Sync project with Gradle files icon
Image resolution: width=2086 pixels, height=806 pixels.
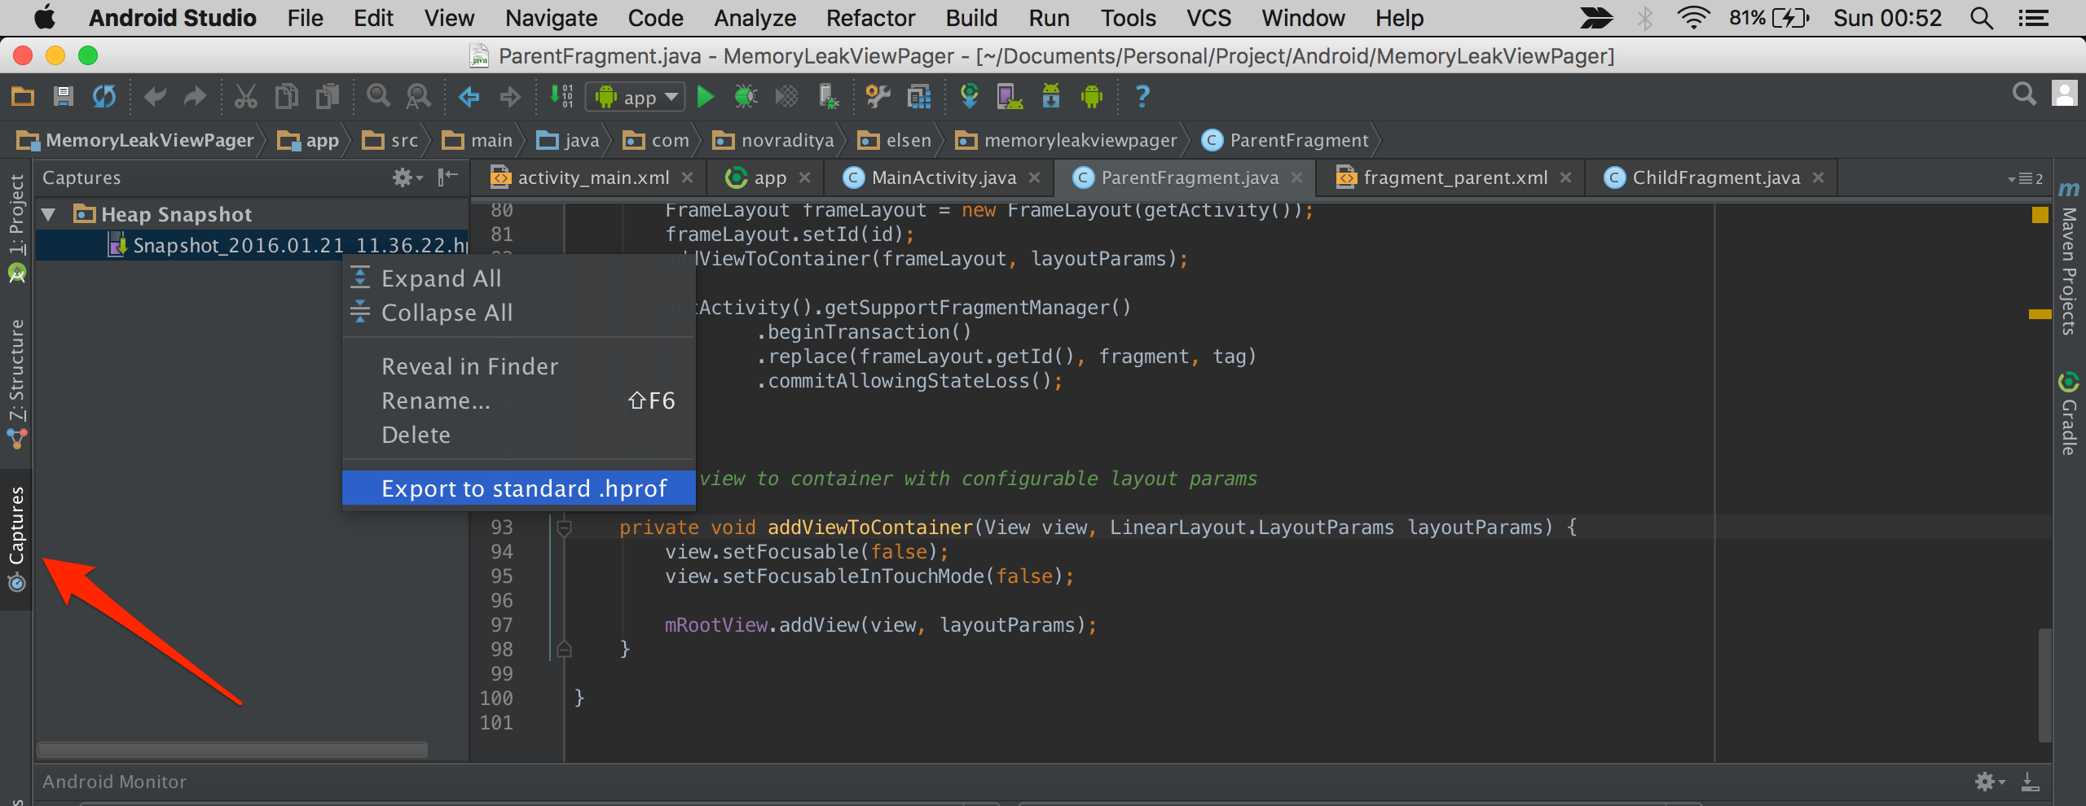pyautogui.click(x=969, y=97)
